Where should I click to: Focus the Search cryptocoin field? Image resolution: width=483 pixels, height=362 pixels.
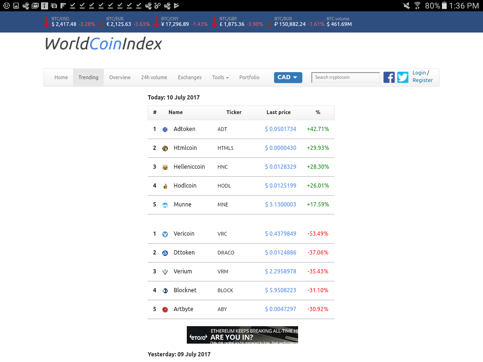[x=345, y=77]
